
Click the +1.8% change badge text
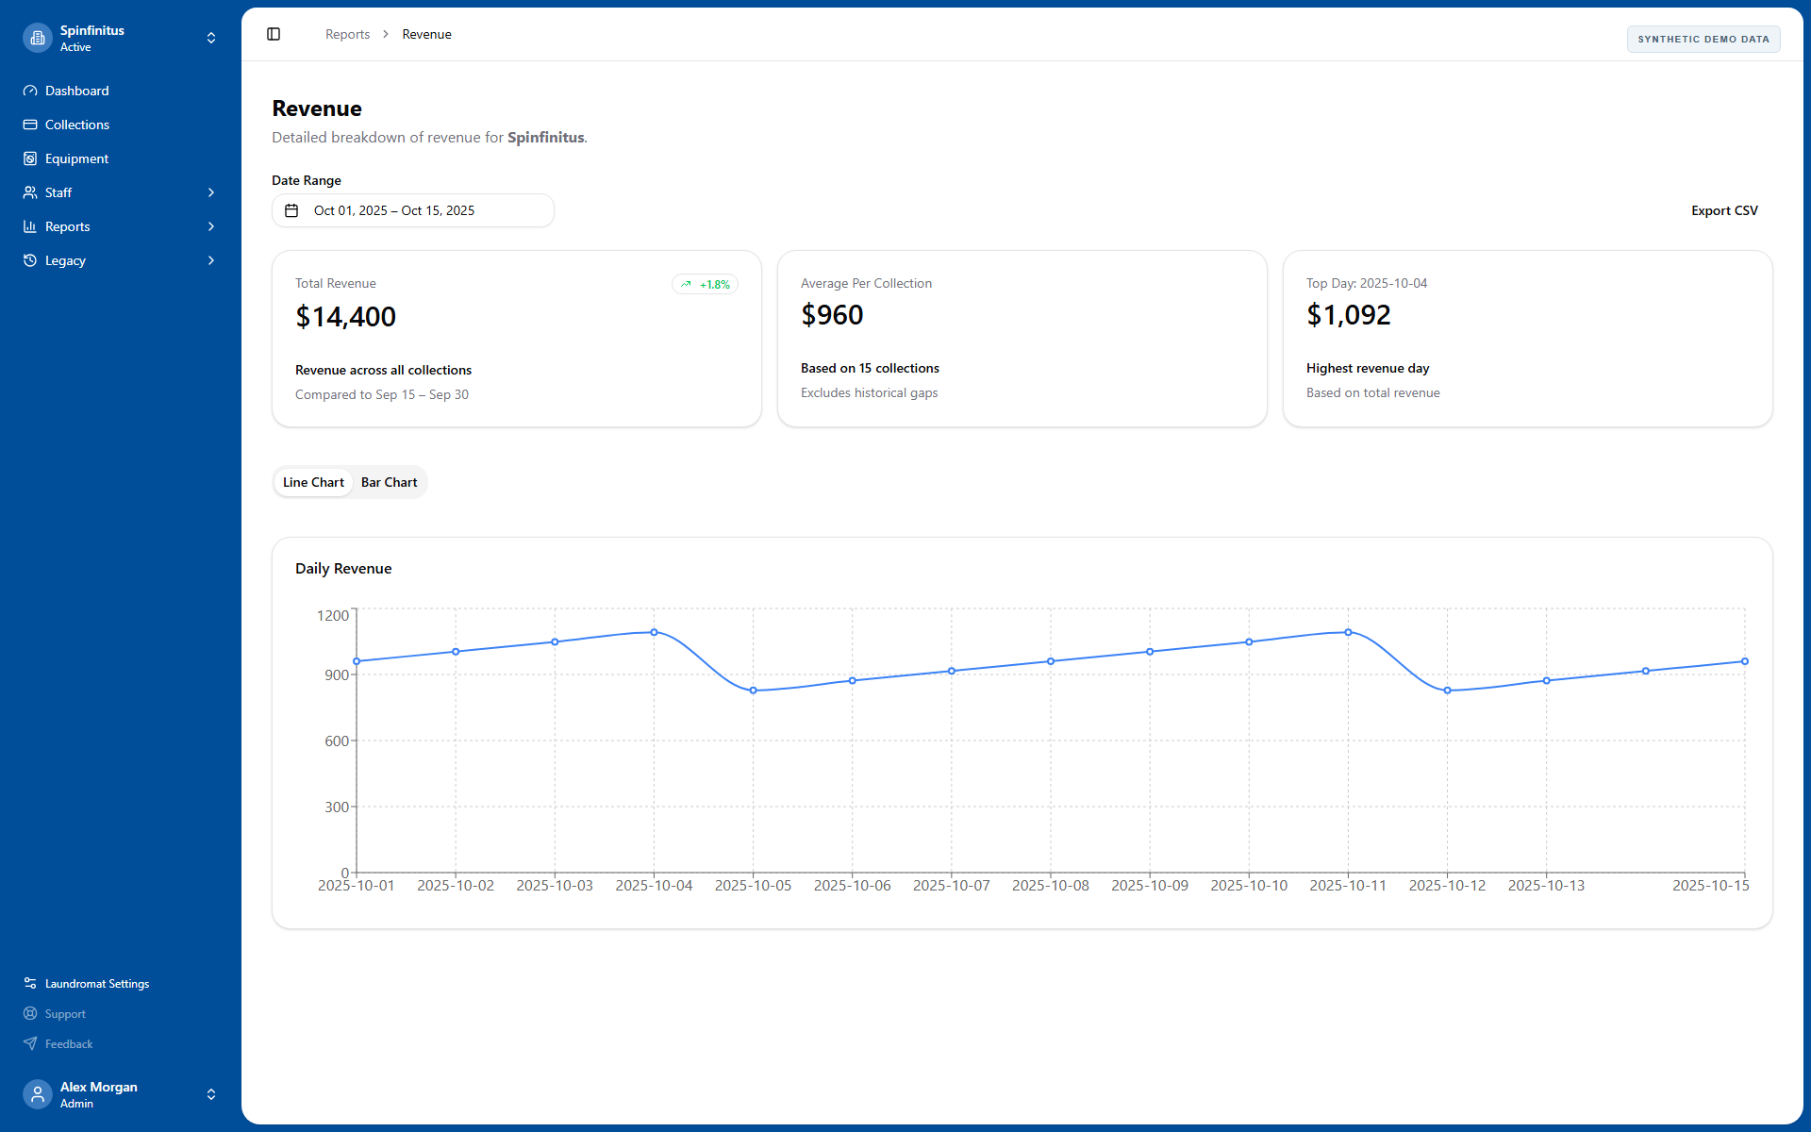click(714, 284)
